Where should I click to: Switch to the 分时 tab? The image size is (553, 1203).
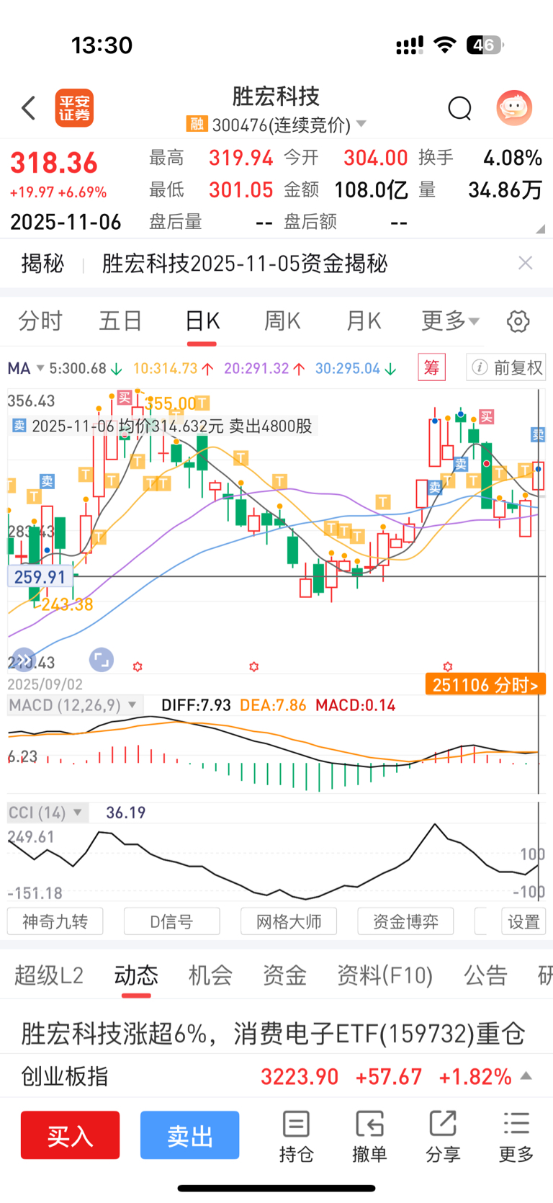click(x=40, y=321)
